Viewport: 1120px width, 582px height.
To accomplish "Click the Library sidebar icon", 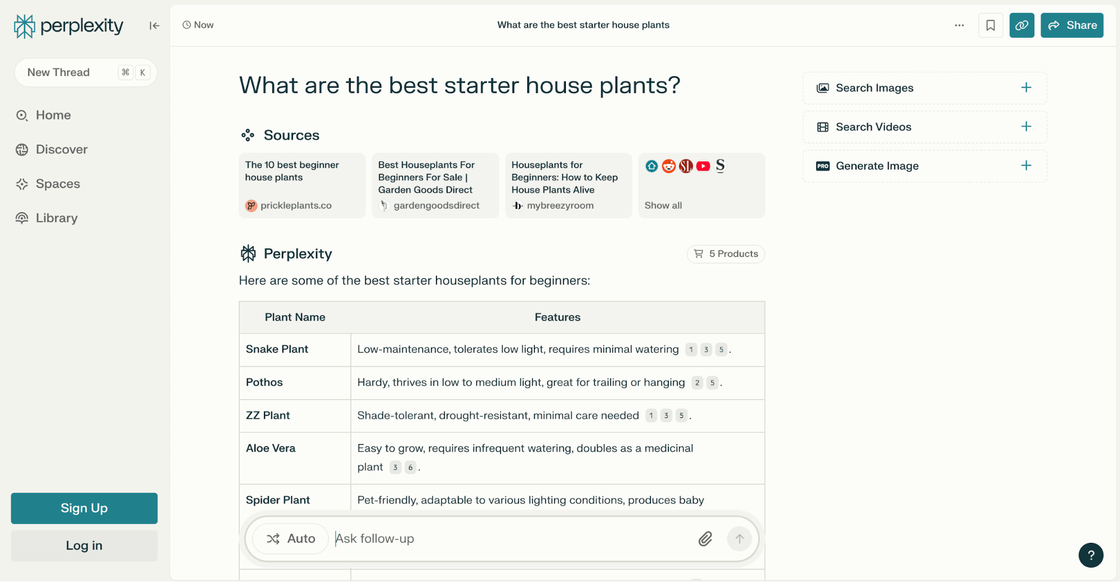I will click(22, 218).
